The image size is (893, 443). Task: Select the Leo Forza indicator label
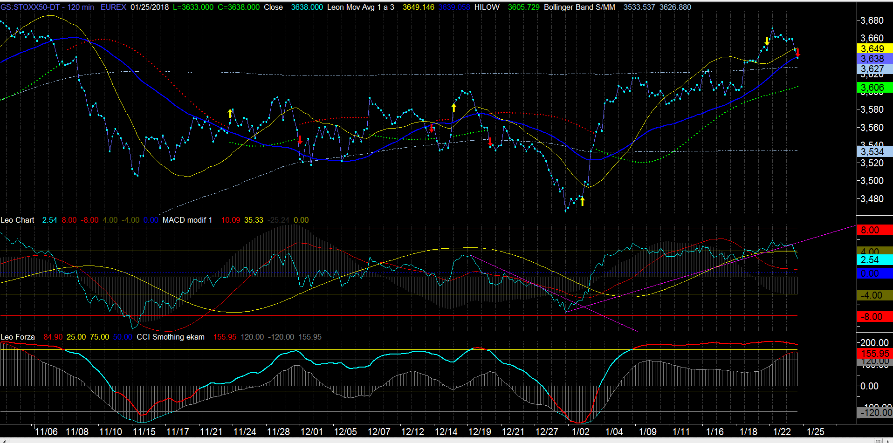point(18,337)
